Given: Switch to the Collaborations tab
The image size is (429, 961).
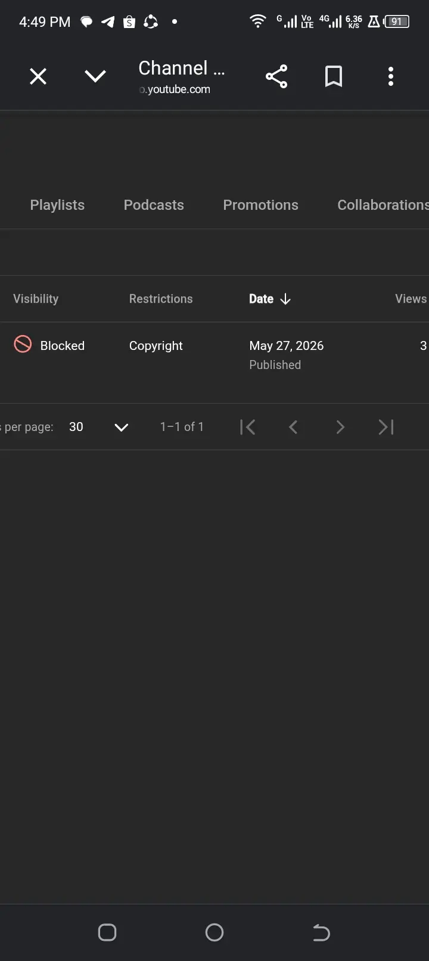Looking at the screenshot, I should [x=383, y=205].
